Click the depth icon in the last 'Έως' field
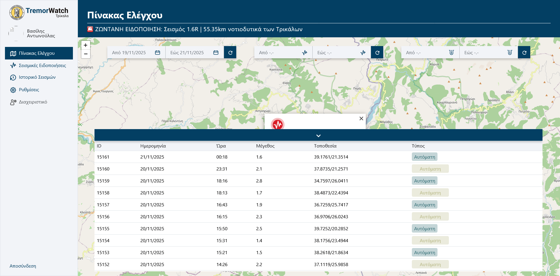This screenshot has width=560, height=276. (510, 52)
